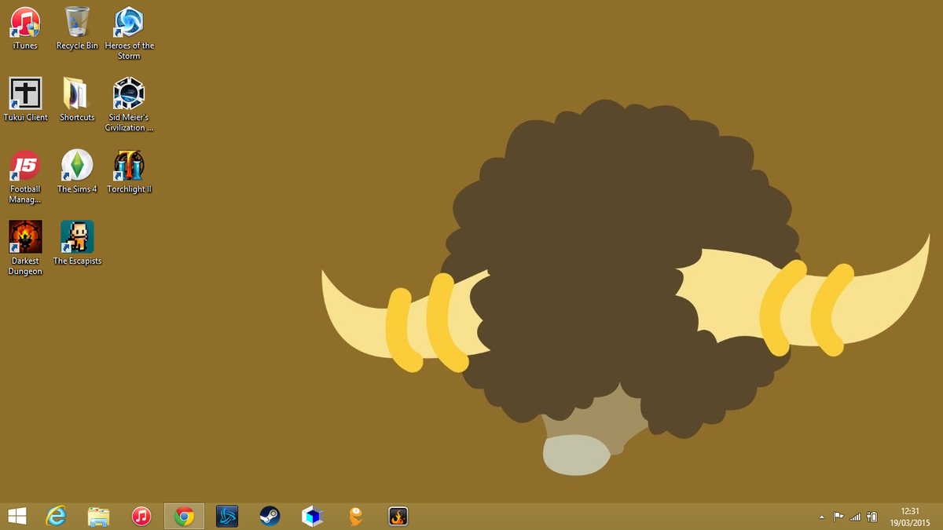
Task: Launch Steam from the taskbar
Action: [x=270, y=516]
